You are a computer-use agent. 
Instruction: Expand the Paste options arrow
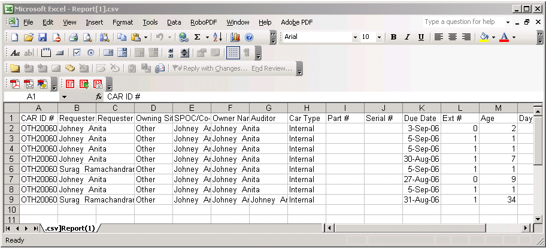145,37
